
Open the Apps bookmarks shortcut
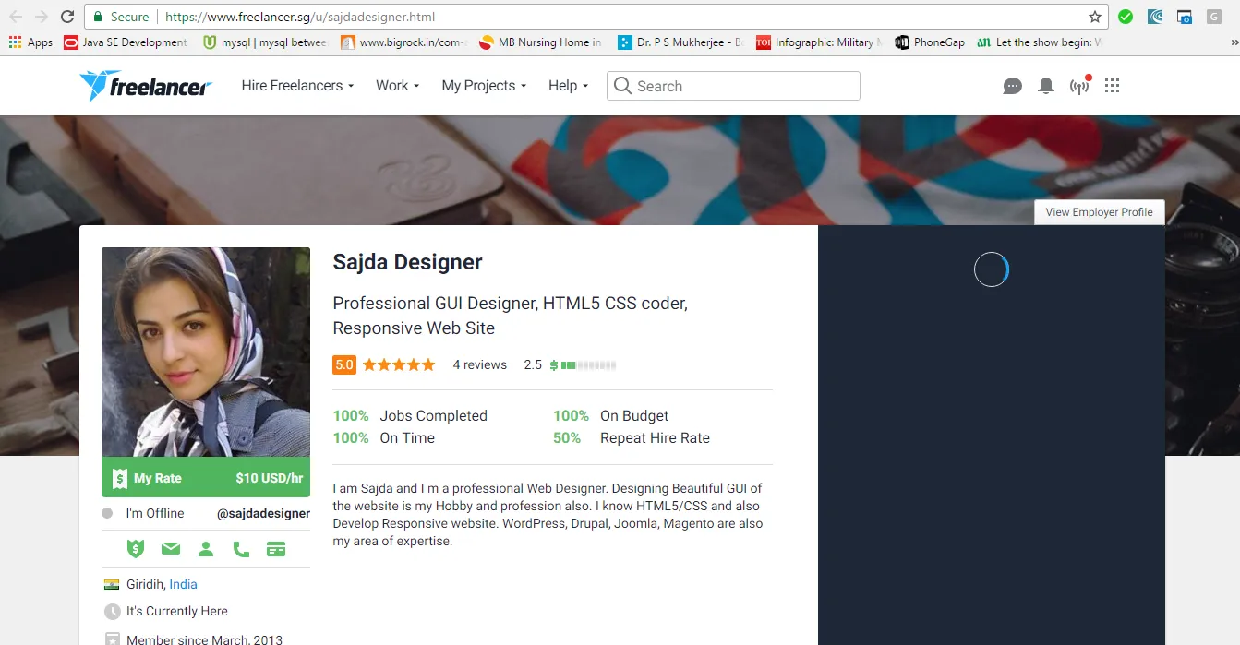pos(30,42)
